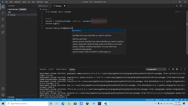
Task: Split the editor to the right
Action: point(181,6)
